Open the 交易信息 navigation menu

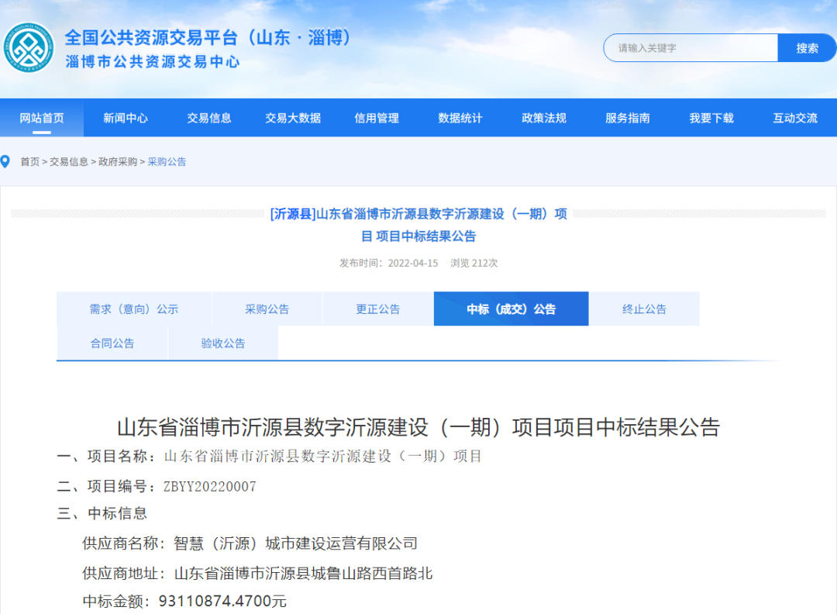tap(209, 118)
